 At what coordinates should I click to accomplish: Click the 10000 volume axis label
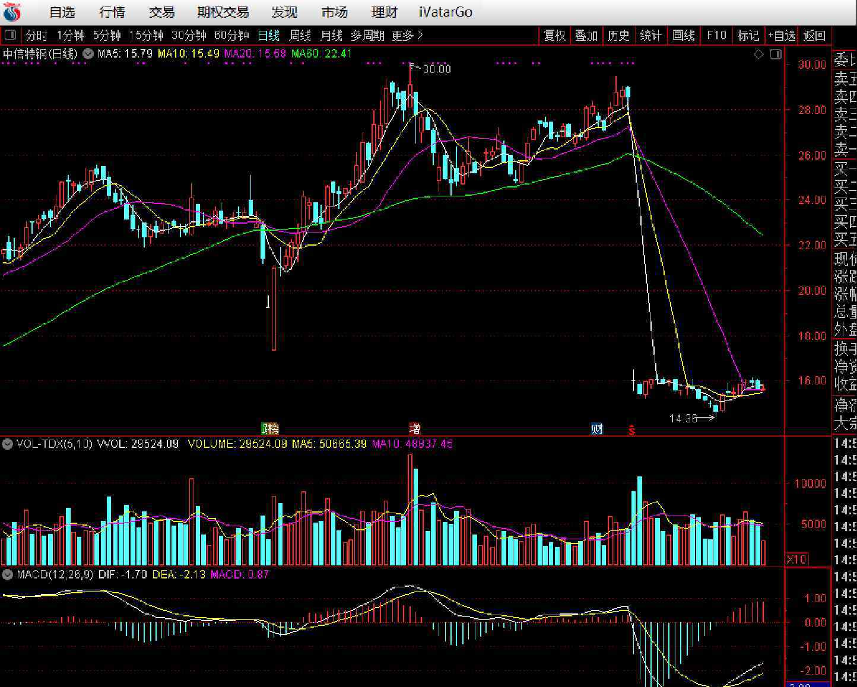click(x=810, y=484)
